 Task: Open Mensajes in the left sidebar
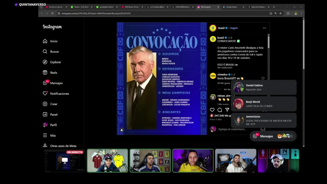click(53, 83)
